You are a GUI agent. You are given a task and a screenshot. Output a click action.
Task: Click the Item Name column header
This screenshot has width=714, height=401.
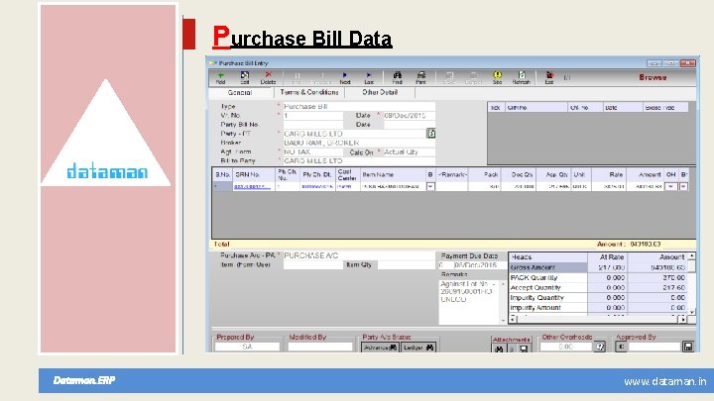pos(393,174)
